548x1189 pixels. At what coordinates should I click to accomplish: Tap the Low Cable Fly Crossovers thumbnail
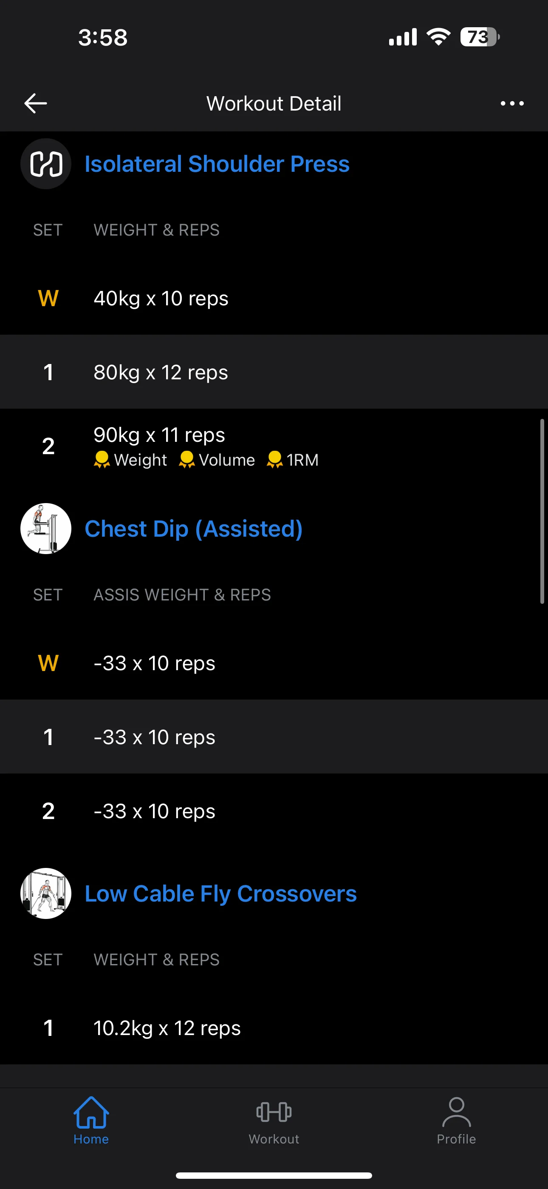click(x=46, y=893)
